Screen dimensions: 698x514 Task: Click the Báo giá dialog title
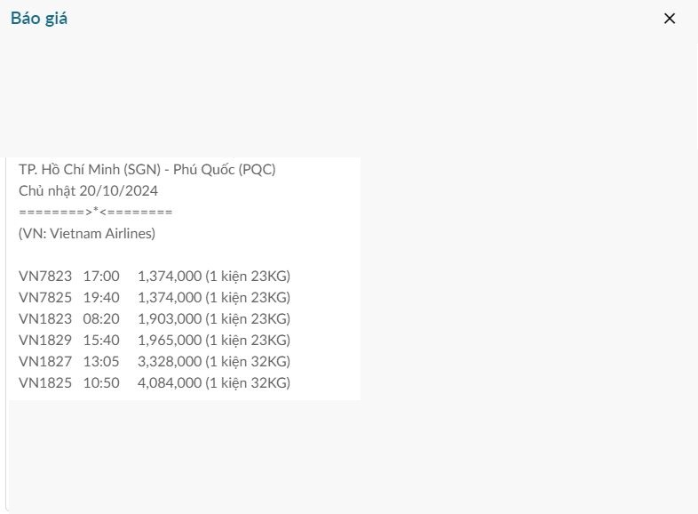coord(39,19)
